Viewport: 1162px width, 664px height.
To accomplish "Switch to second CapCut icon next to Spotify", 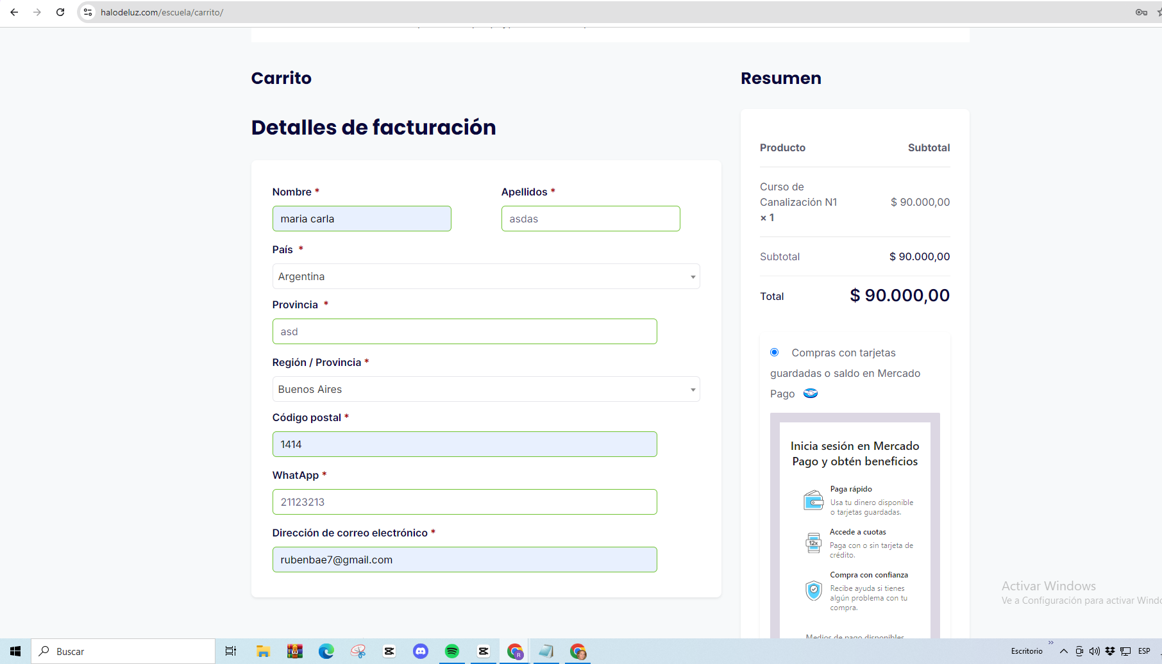I will (x=483, y=651).
